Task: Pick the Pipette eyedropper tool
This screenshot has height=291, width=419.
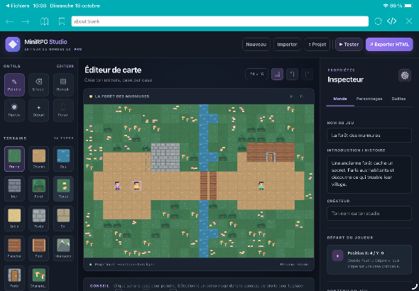Action: click(14, 110)
